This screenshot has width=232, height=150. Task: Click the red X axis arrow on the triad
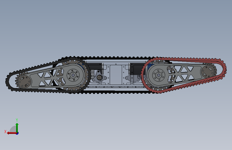pos(12,133)
